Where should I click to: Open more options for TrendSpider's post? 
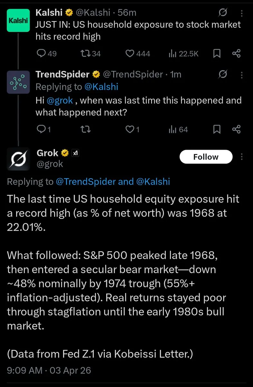click(x=242, y=75)
